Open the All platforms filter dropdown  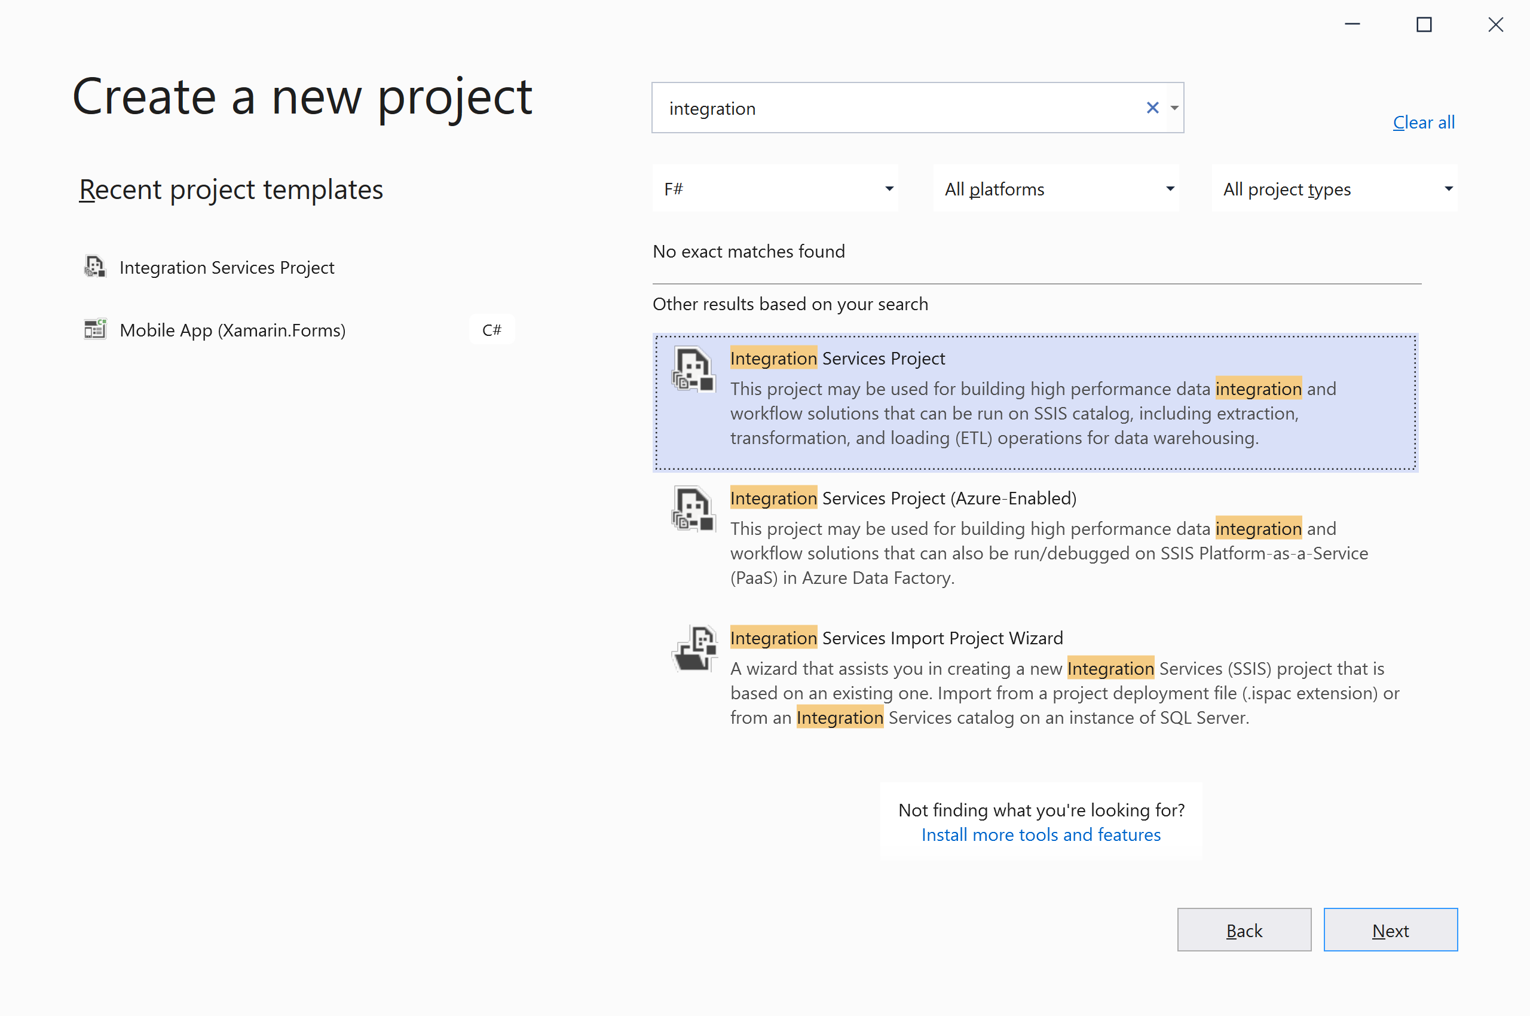[x=1055, y=188]
